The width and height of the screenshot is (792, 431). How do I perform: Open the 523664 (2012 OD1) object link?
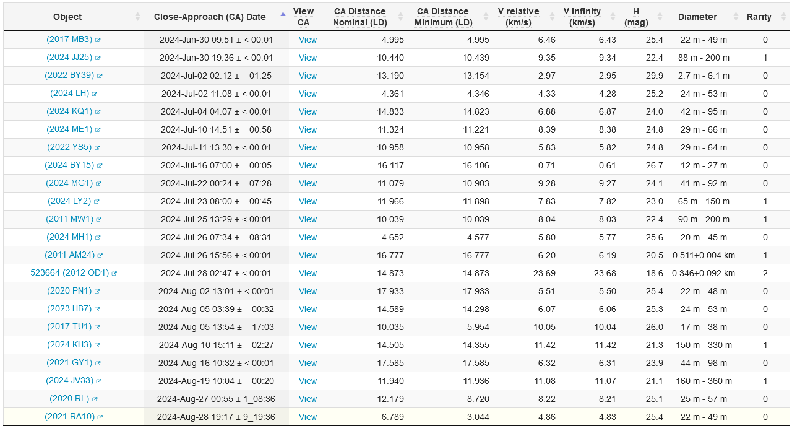pyautogui.click(x=69, y=273)
